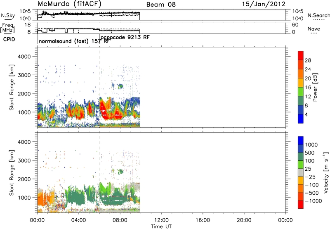Click the date '15/Jan/2012'
The width and height of the screenshot is (330, 229).
click(x=264, y=4)
